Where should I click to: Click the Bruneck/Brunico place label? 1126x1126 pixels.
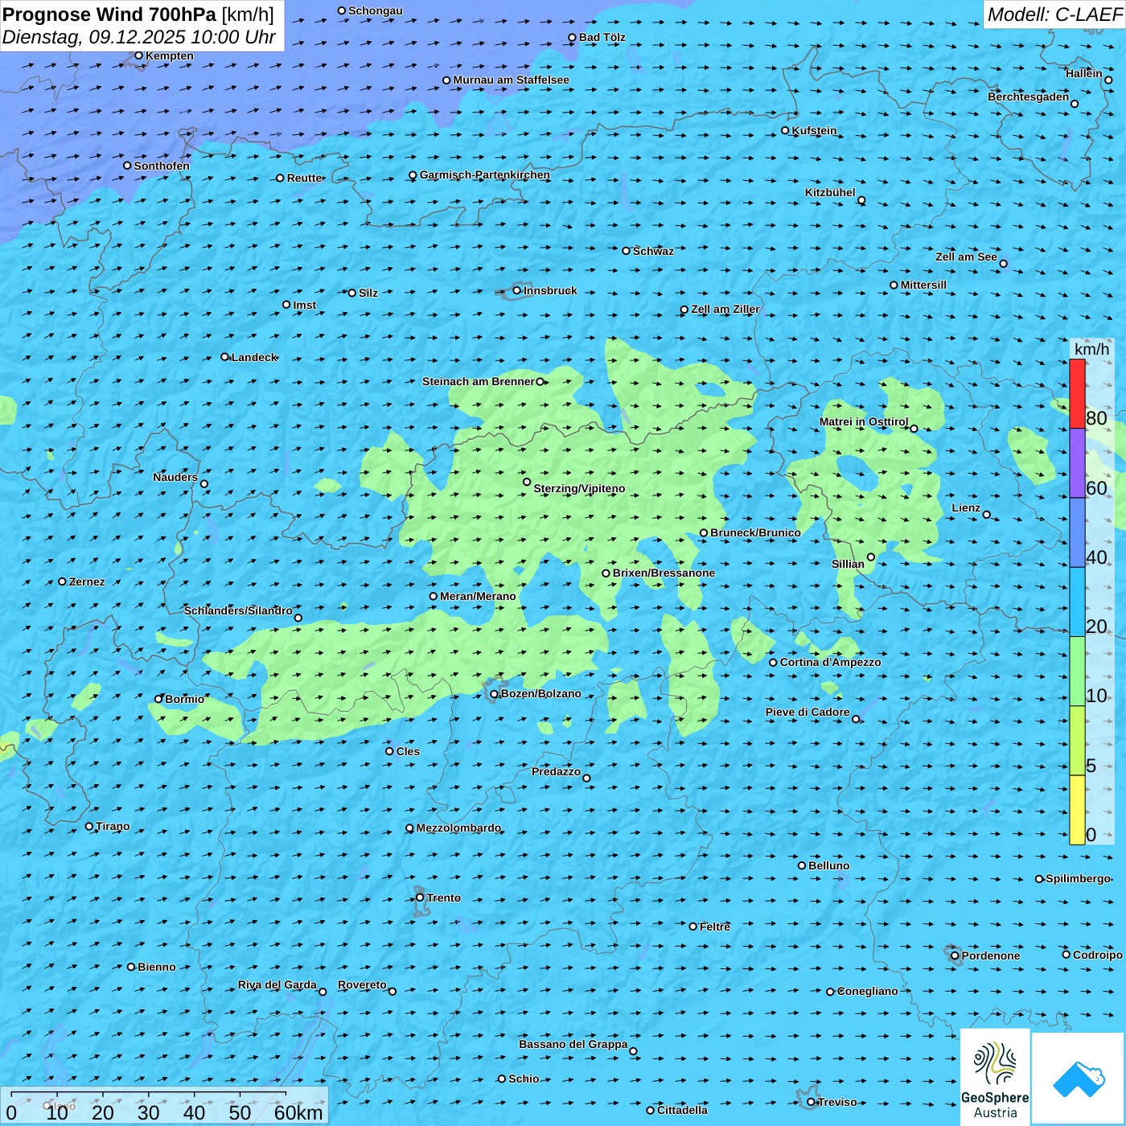(755, 532)
